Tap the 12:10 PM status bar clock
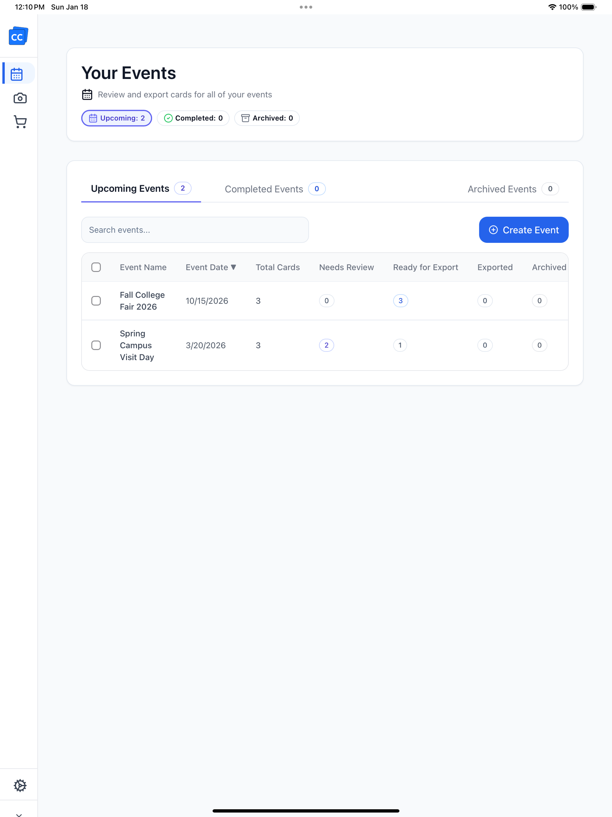 click(30, 7)
